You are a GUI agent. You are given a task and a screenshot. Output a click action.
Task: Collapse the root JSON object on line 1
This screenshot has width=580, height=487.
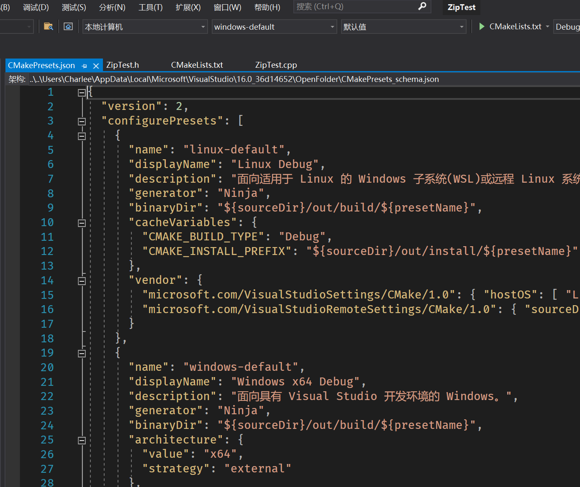(x=82, y=93)
